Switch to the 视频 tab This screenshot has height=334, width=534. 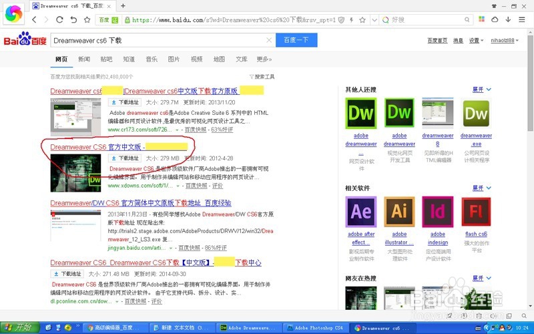pyautogui.click(x=196, y=59)
